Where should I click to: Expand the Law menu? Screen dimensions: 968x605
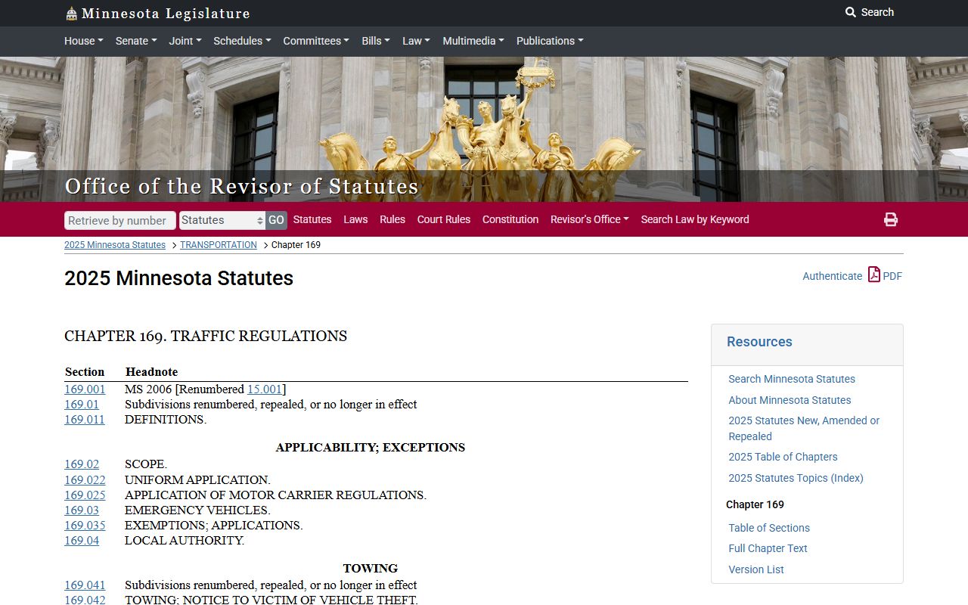tap(416, 41)
